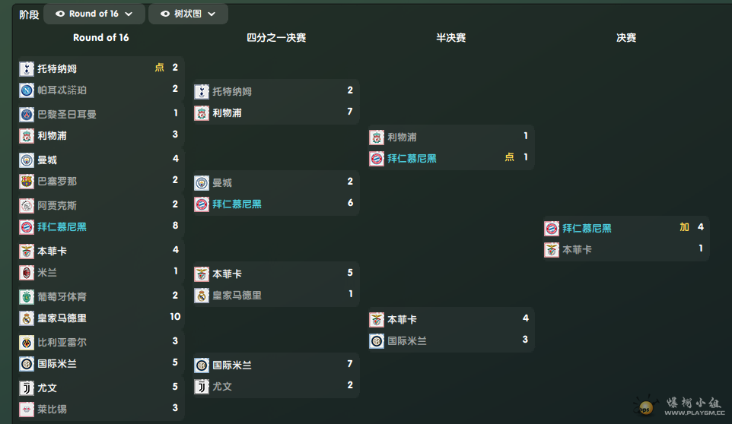Click 国际米兰 in semi-final match
This screenshot has height=424, width=732.
click(x=407, y=341)
